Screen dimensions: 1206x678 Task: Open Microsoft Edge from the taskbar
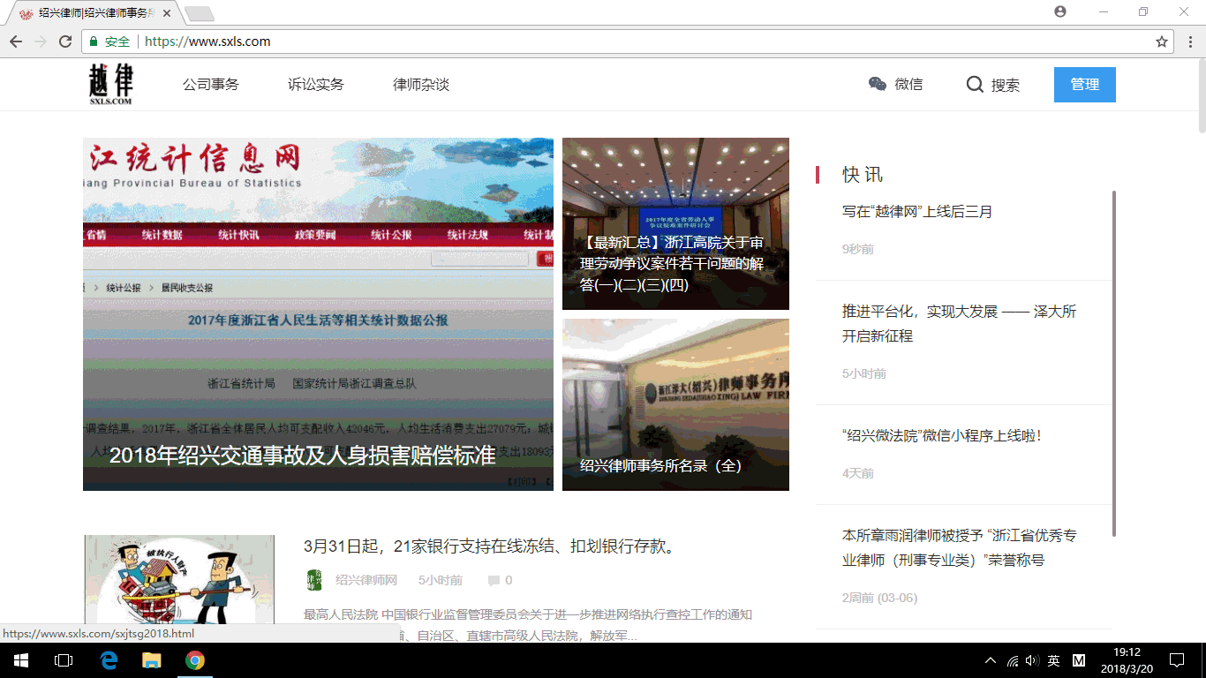tap(108, 659)
